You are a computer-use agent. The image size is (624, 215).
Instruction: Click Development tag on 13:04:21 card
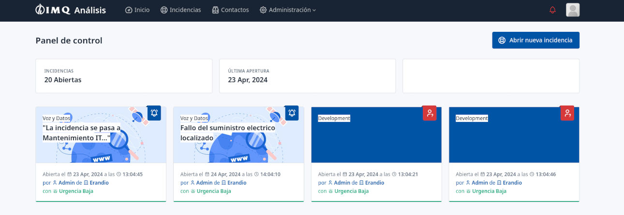tap(334, 118)
